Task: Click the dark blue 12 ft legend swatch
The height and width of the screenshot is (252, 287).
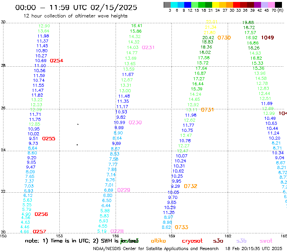Action: (x=188, y=5)
